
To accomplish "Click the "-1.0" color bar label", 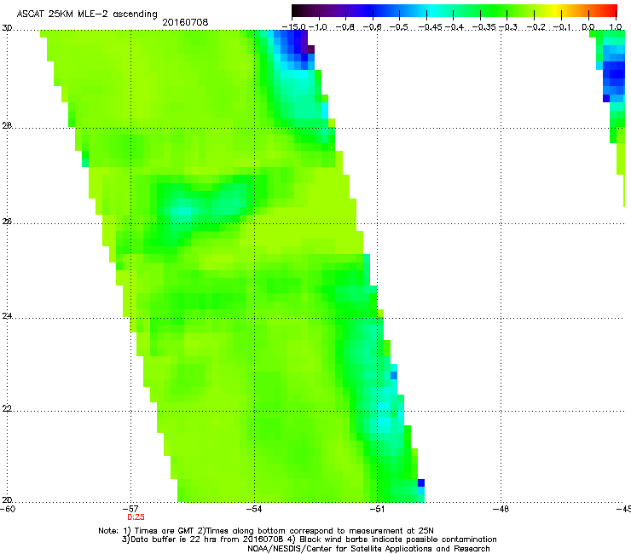I will tap(318, 27).
